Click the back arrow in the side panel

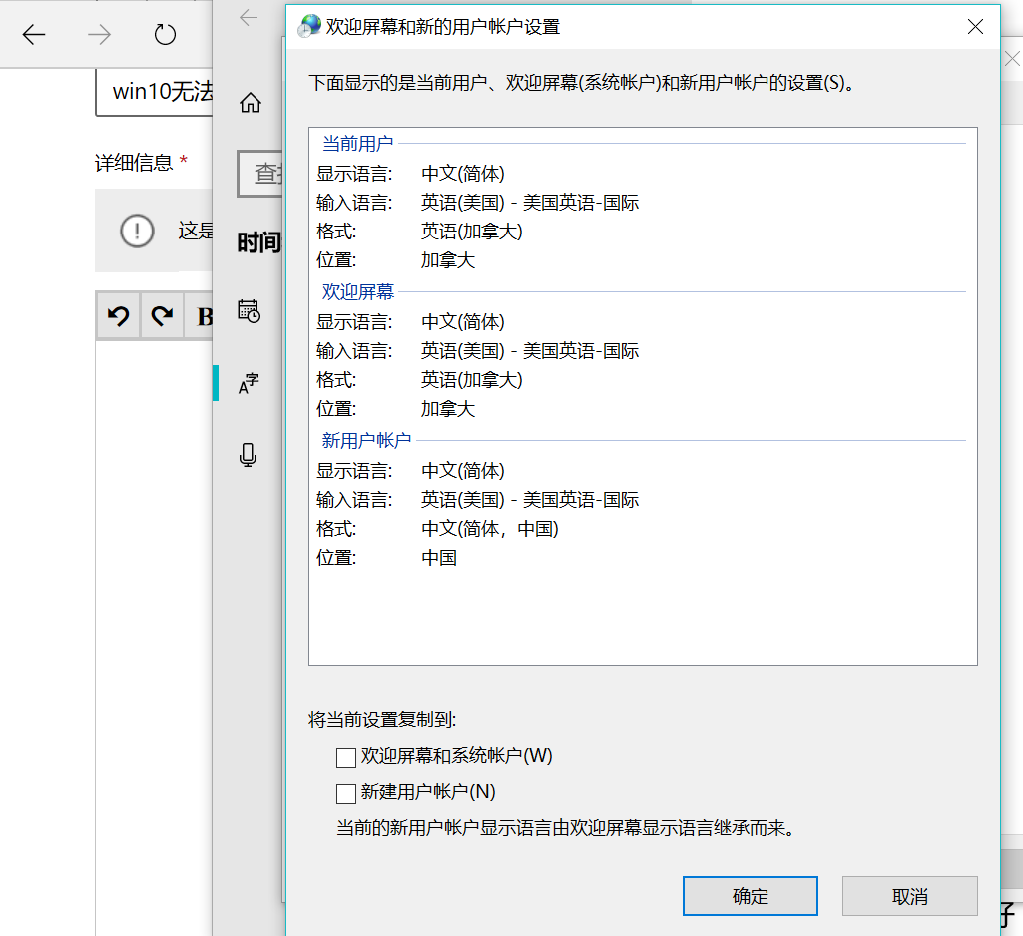tap(249, 17)
